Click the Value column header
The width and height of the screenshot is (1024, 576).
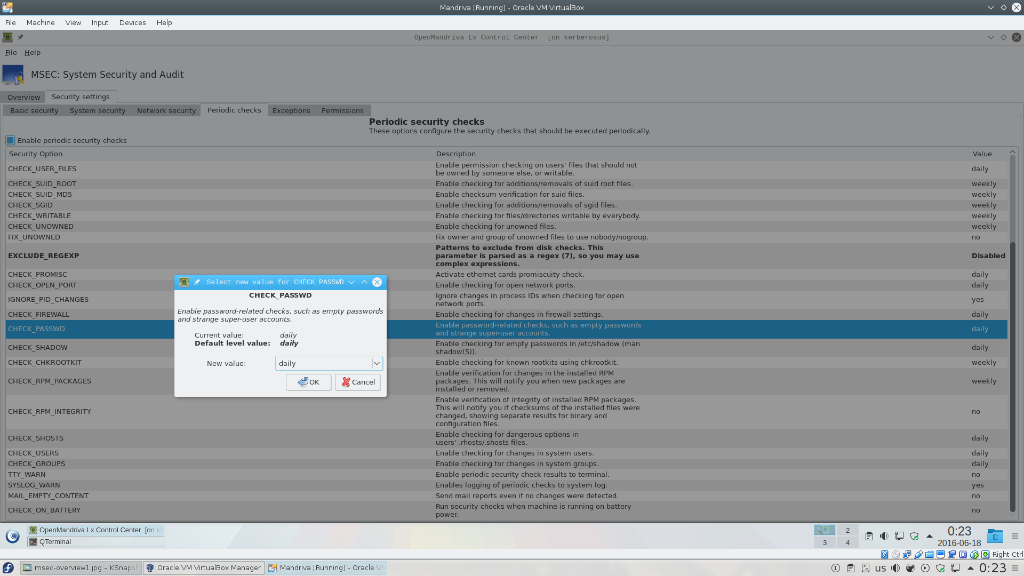pos(982,154)
